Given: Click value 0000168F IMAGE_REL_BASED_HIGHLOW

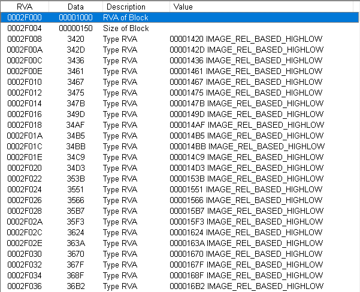Looking at the screenshot, I should [x=246, y=276].
